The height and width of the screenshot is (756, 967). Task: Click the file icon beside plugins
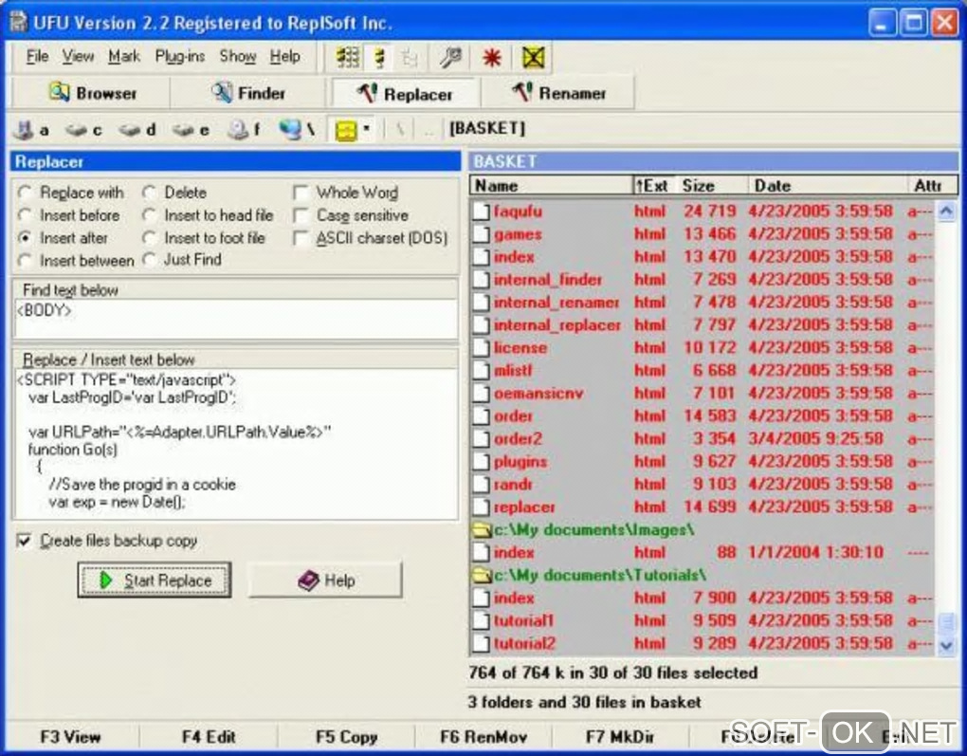click(x=481, y=462)
